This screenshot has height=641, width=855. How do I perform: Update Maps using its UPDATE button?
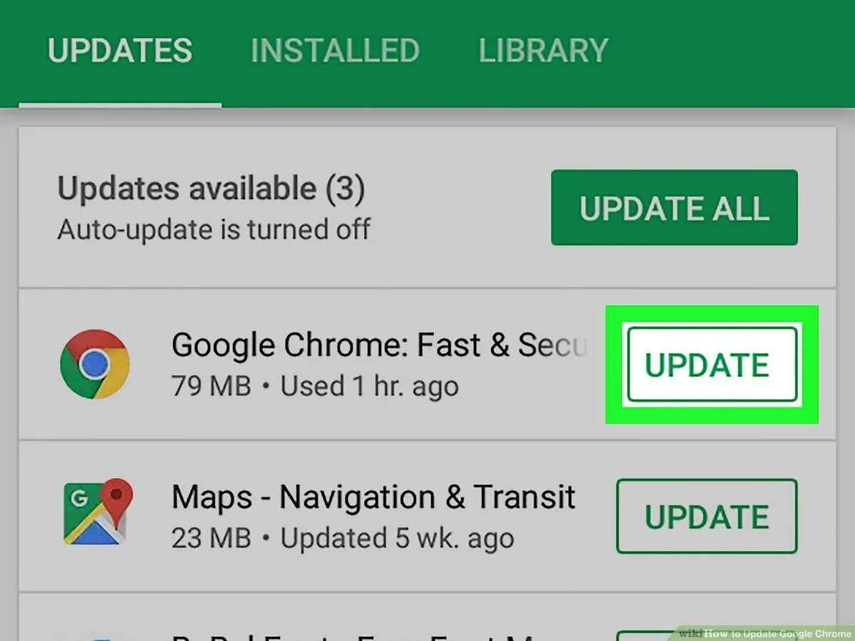[x=707, y=516]
